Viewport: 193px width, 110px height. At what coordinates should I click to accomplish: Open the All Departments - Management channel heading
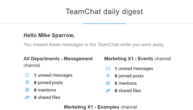click(x=58, y=62)
